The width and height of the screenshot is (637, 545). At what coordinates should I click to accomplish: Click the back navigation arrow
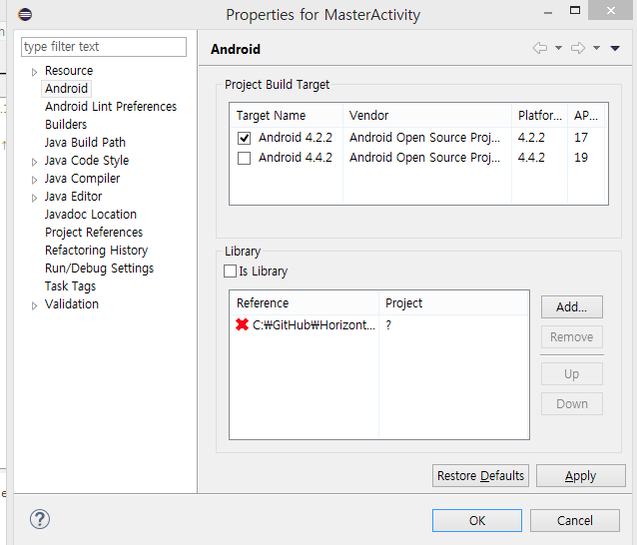point(540,48)
